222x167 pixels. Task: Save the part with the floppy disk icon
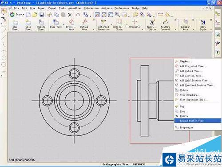click(42, 15)
